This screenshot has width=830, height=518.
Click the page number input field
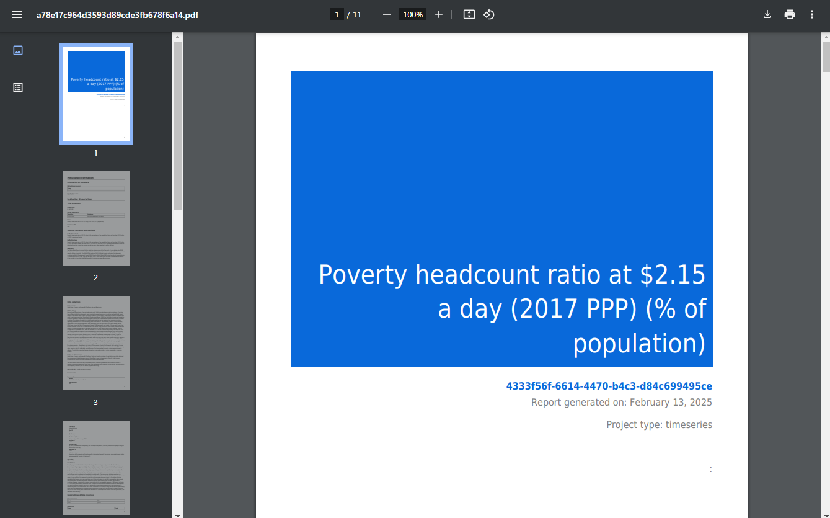pos(337,14)
